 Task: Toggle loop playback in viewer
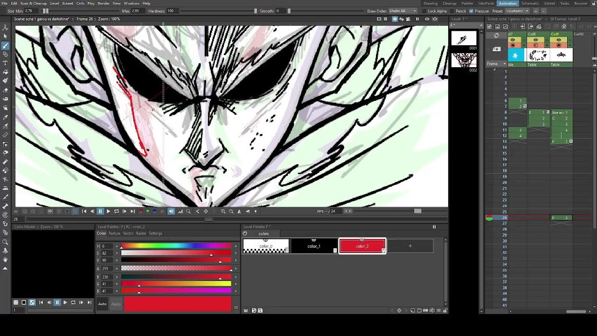[117, 211]
